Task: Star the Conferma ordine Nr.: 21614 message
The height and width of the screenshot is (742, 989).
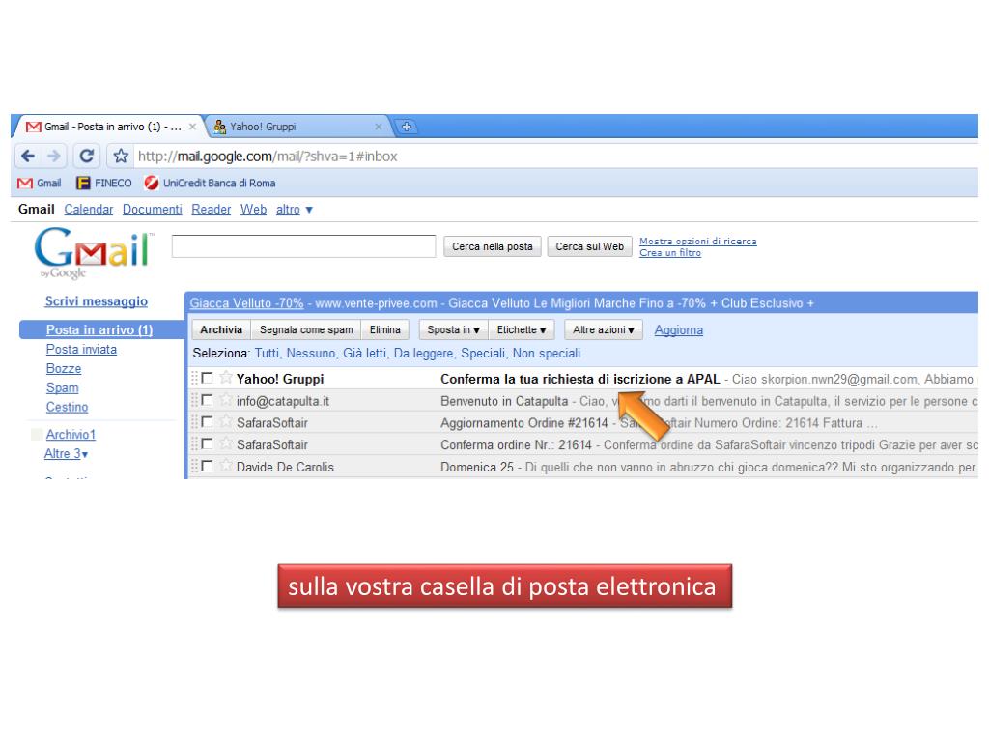Action: 225,444
